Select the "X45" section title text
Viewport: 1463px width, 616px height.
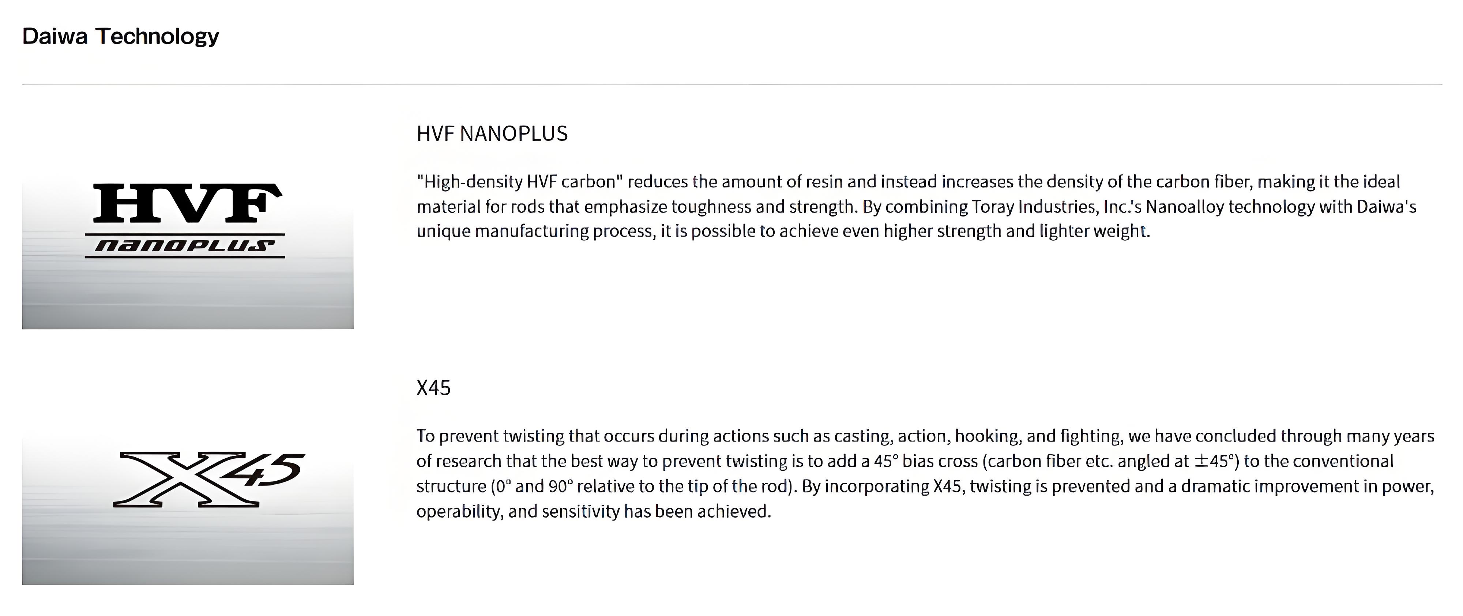point(433,388)
